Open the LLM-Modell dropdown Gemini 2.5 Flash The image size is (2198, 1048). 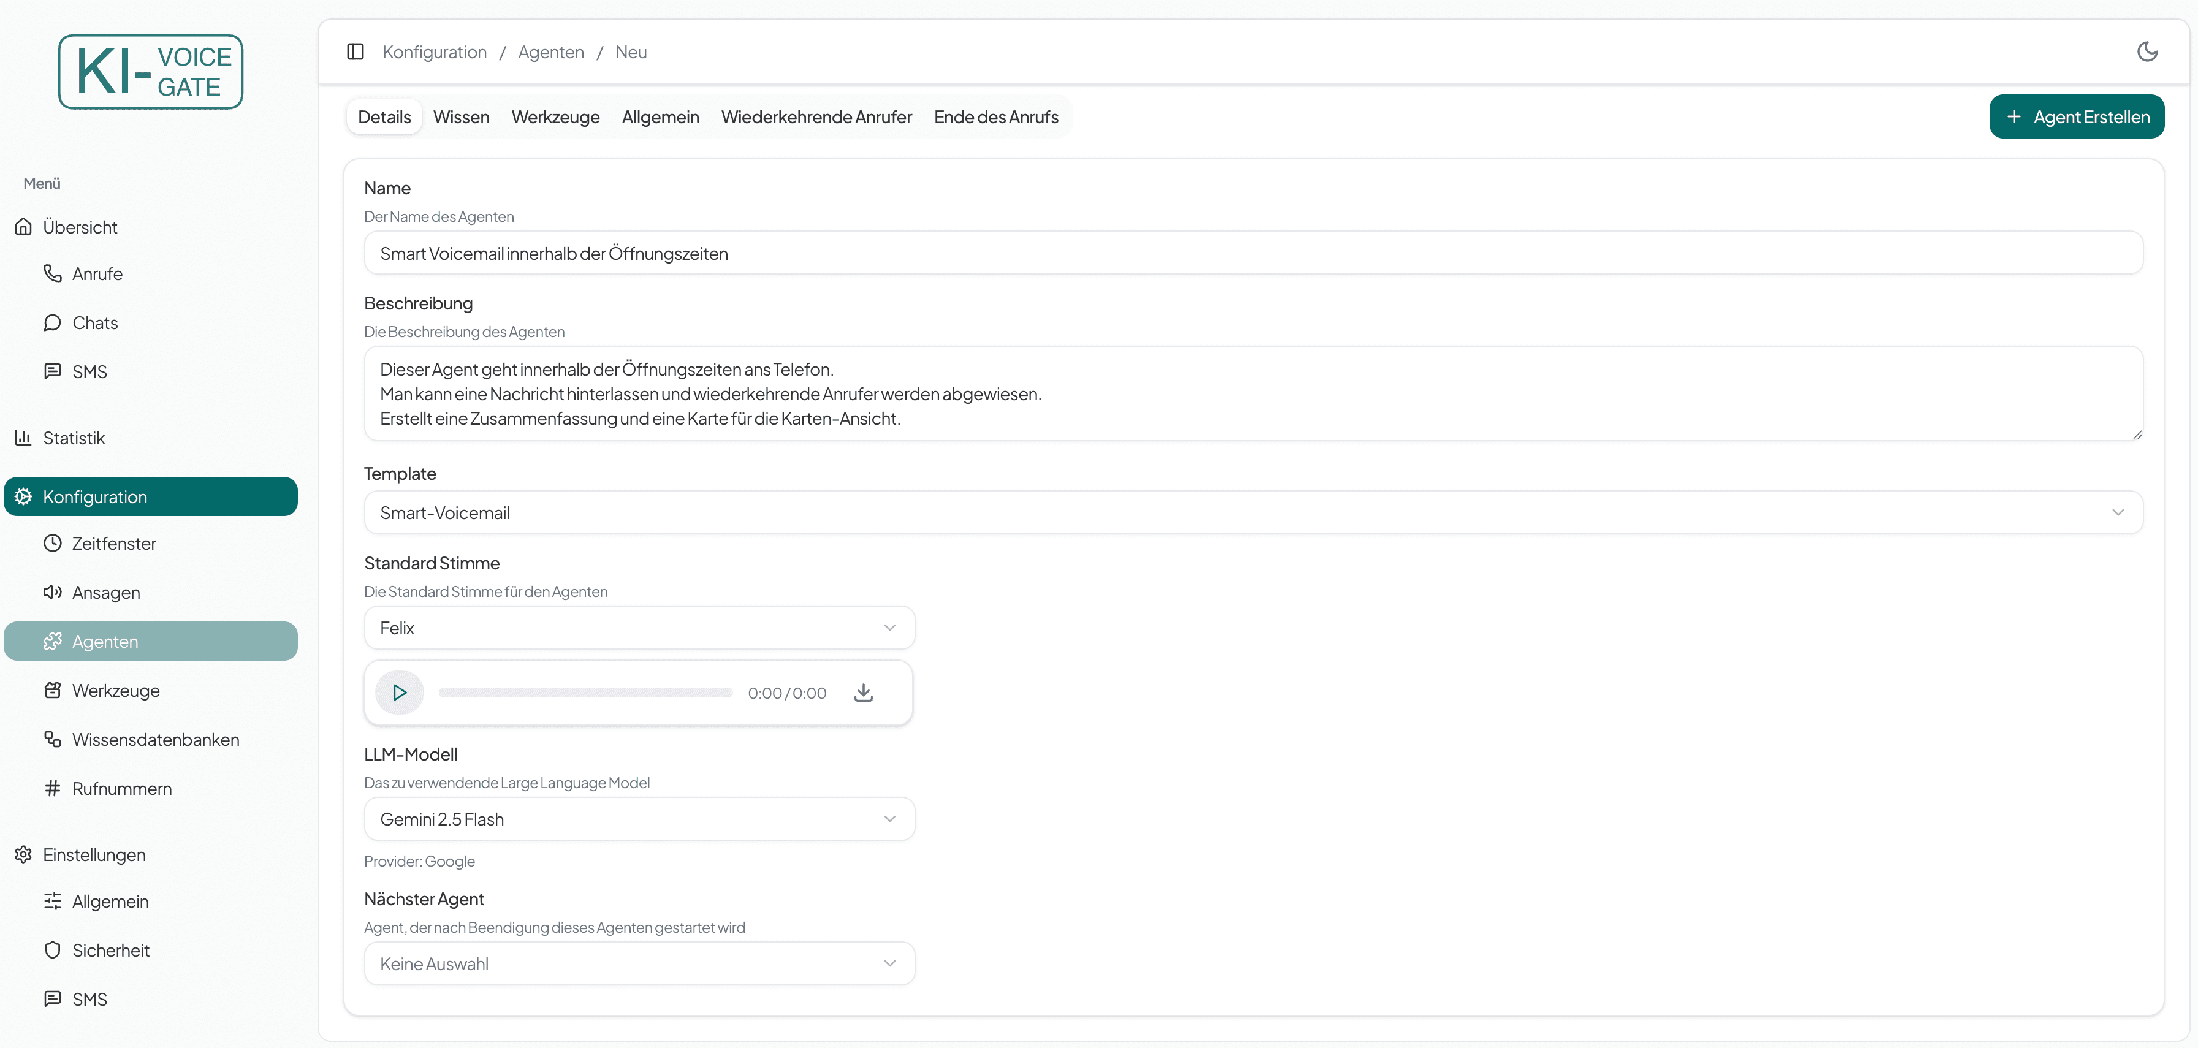tap(638, 819)
